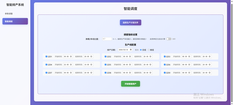Select the 日班 shift radio button

click(x=141, y=50)
